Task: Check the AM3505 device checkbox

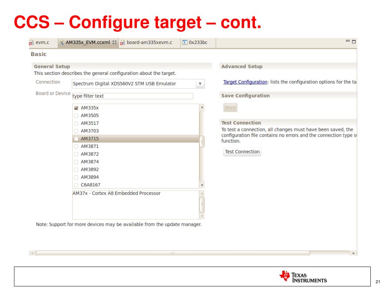Action: [x=76, y=116]
